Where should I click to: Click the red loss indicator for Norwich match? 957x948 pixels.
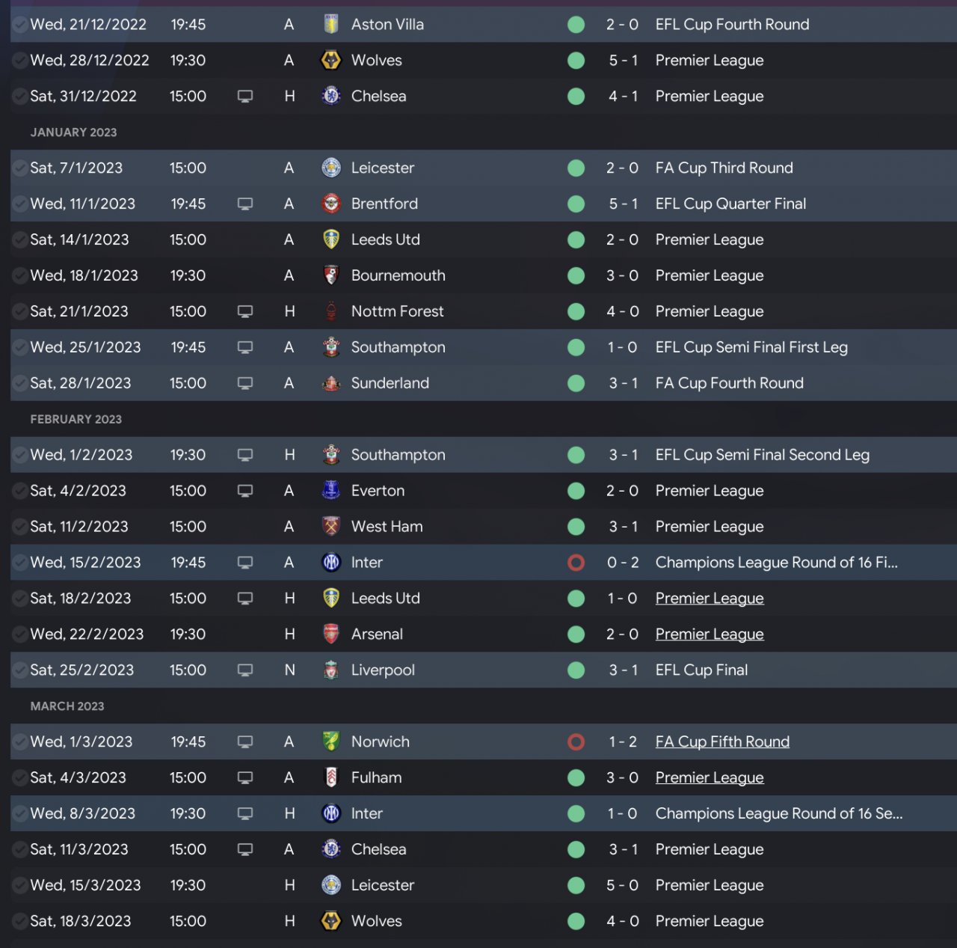[576, 741]
